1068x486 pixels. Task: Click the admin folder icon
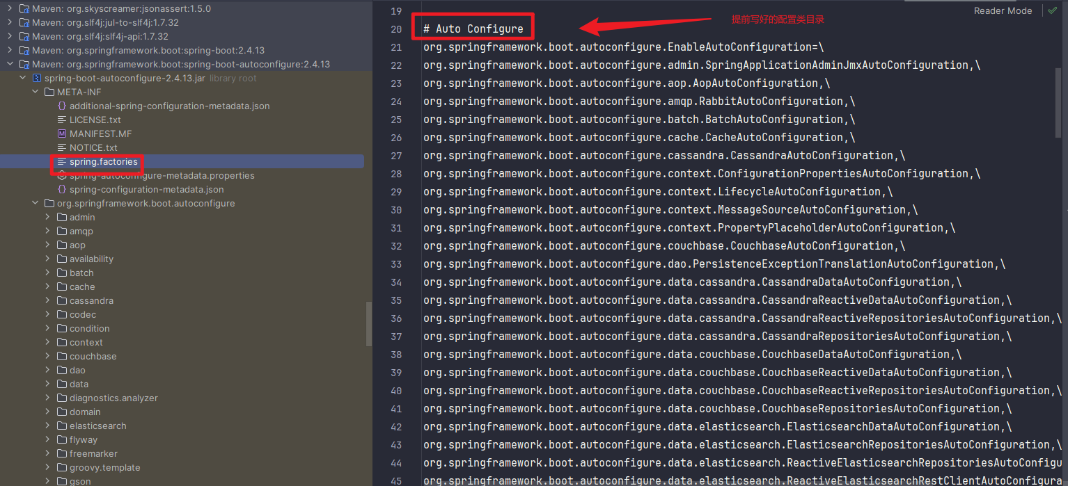[x=62, y=218]
